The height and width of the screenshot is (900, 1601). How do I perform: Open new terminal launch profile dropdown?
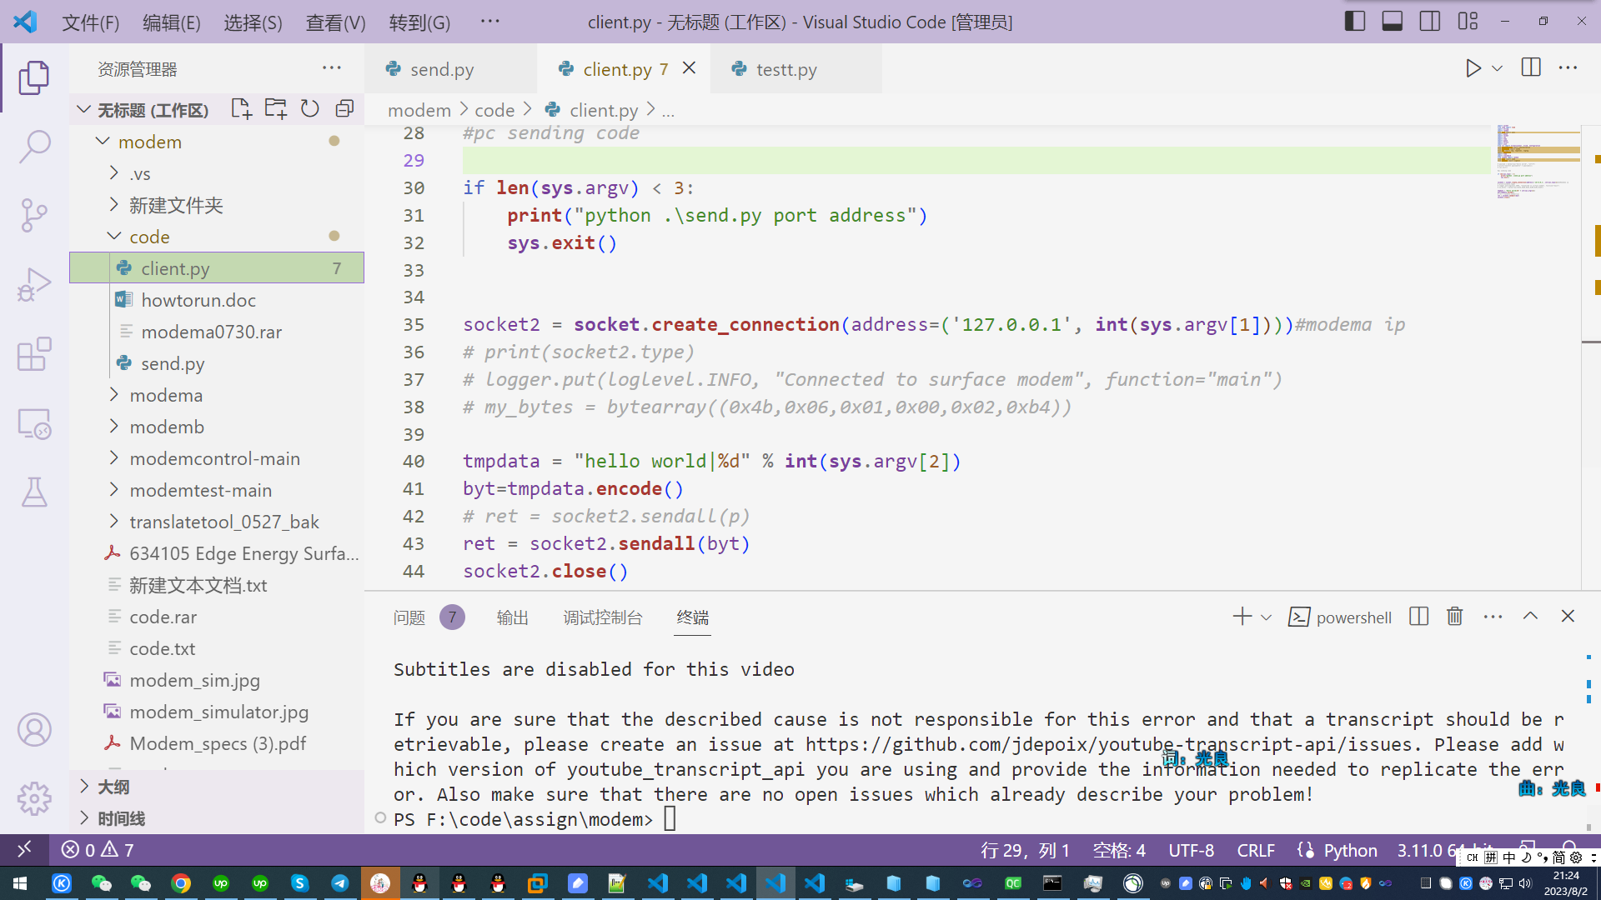(x=1266, y=617)
